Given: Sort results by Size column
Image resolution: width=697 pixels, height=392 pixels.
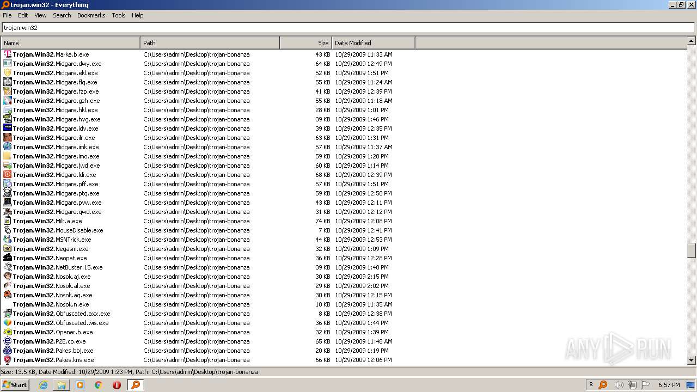Looking at the screenshot, I should pyautogui.click(x=305, y=43).
